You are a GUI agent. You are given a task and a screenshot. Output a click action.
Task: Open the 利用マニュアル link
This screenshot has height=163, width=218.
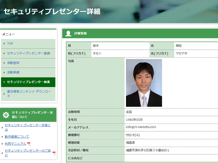[x=16, y=144]
